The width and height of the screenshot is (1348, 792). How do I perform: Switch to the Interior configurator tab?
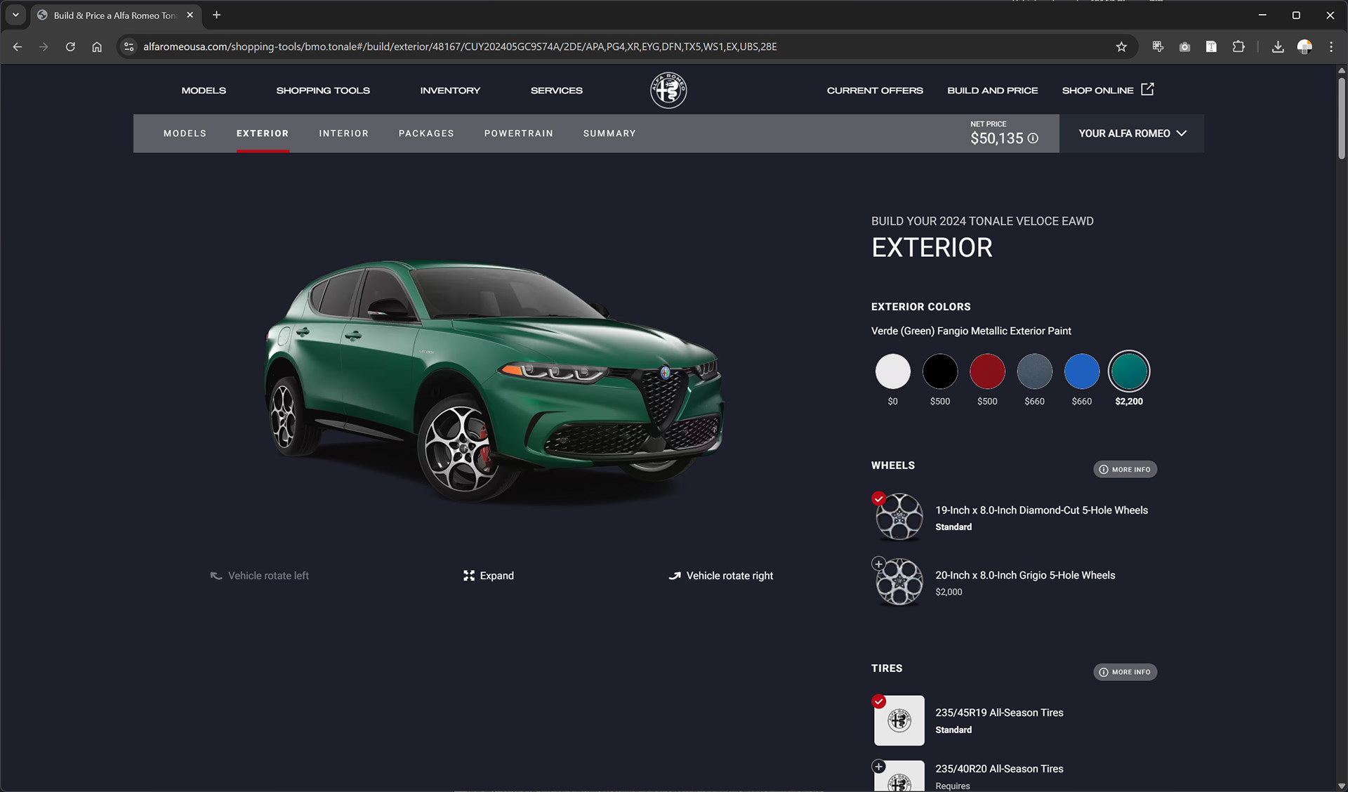pos(343,133)
